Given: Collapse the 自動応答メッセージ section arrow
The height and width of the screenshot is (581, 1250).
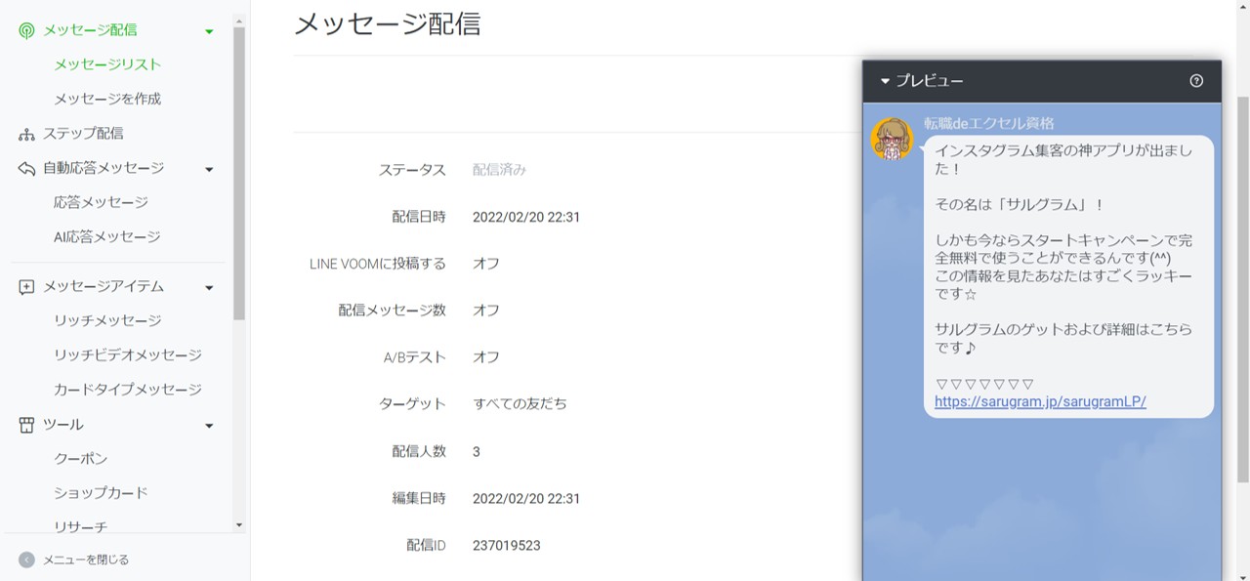Looking at the screenshot, I should 209,169.
